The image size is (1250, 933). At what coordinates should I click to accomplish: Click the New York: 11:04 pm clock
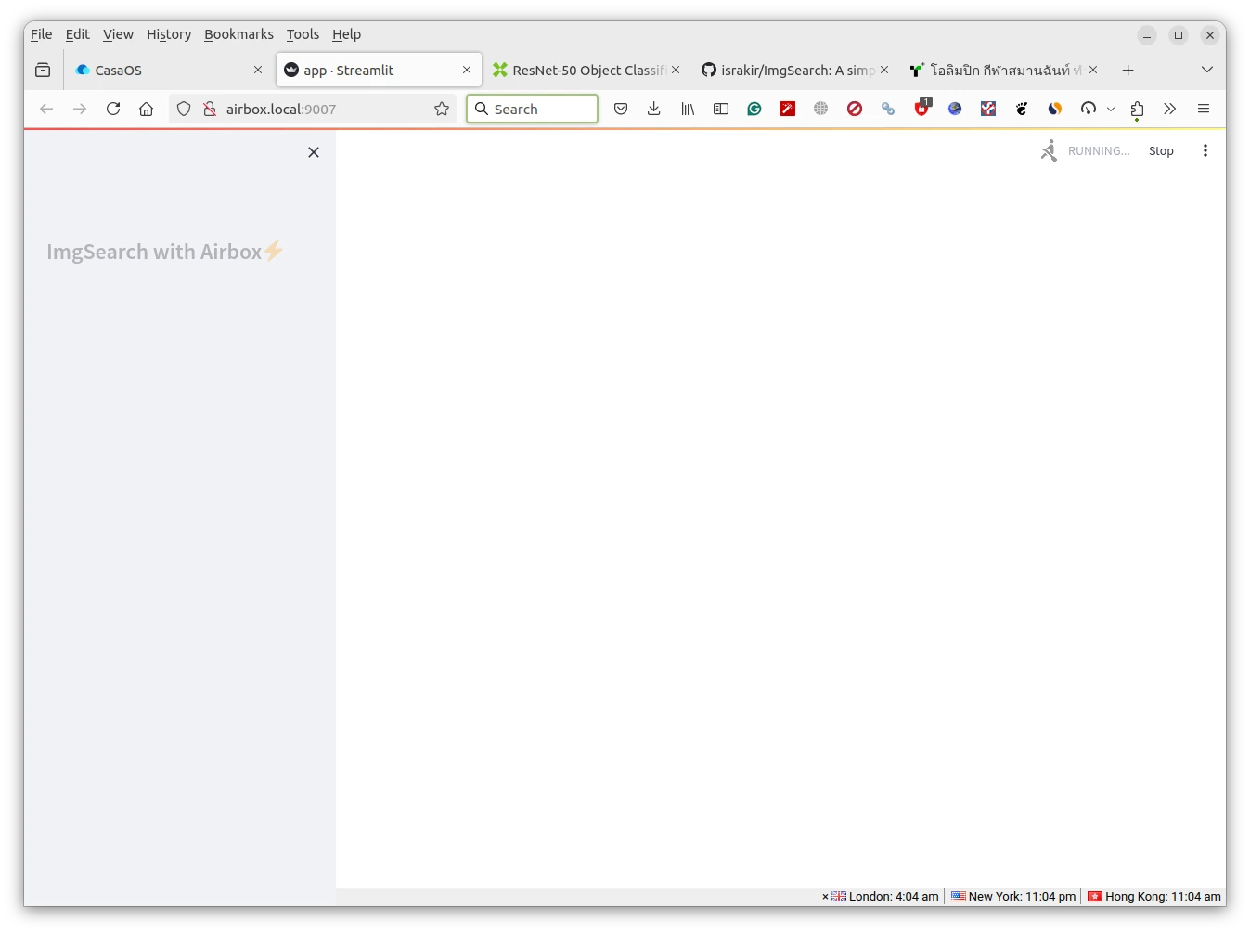(1013, 897)
